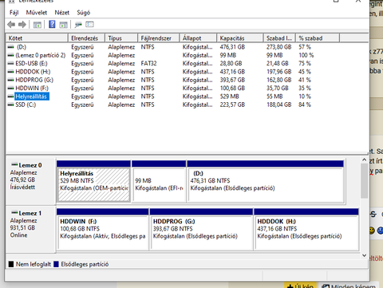Select the drive icon of the Helyreállítás row
This screenshot has width=383, height=288.
click(x=10, y=97)
